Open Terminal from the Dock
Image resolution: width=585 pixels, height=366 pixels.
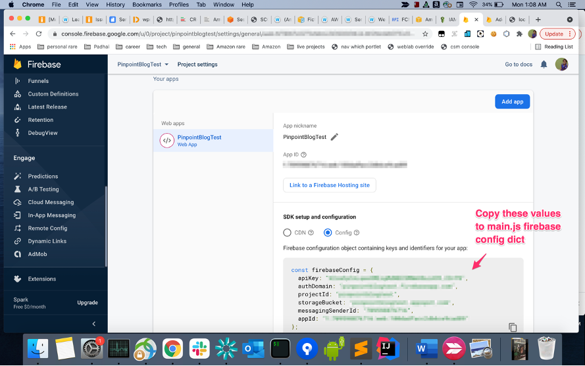point(280,349)
